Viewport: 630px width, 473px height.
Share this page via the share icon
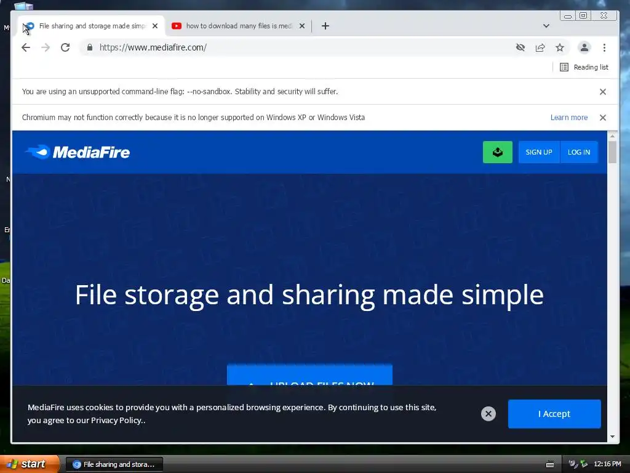pyautogui.click(x=540, y=47)
